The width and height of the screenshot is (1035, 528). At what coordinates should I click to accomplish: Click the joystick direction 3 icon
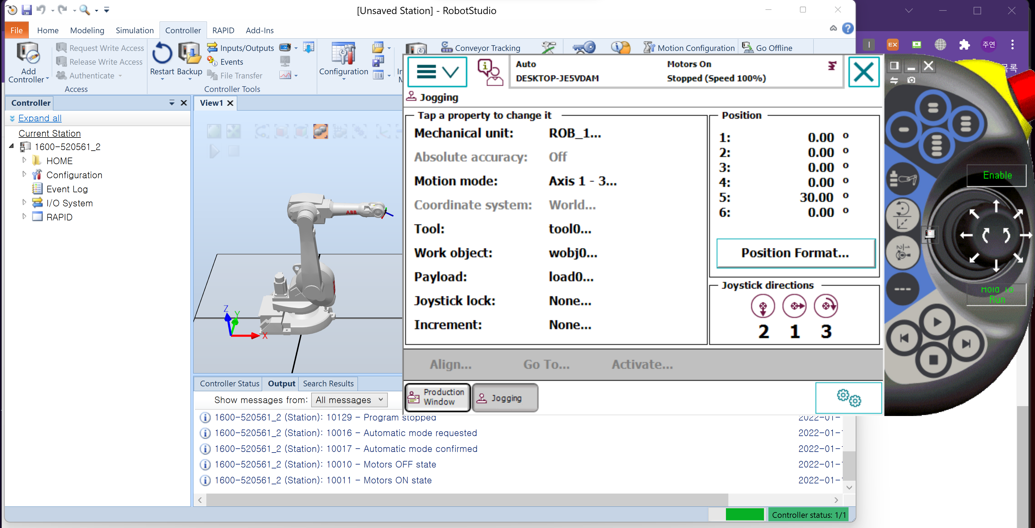click(826, 306)
